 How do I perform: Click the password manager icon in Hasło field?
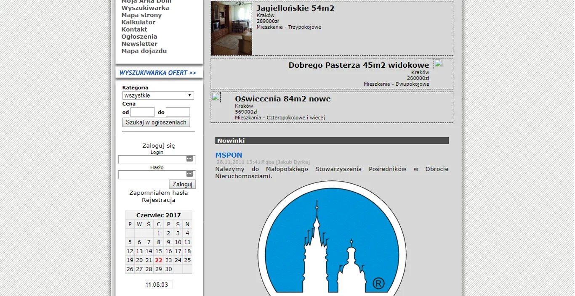[189, 174]
